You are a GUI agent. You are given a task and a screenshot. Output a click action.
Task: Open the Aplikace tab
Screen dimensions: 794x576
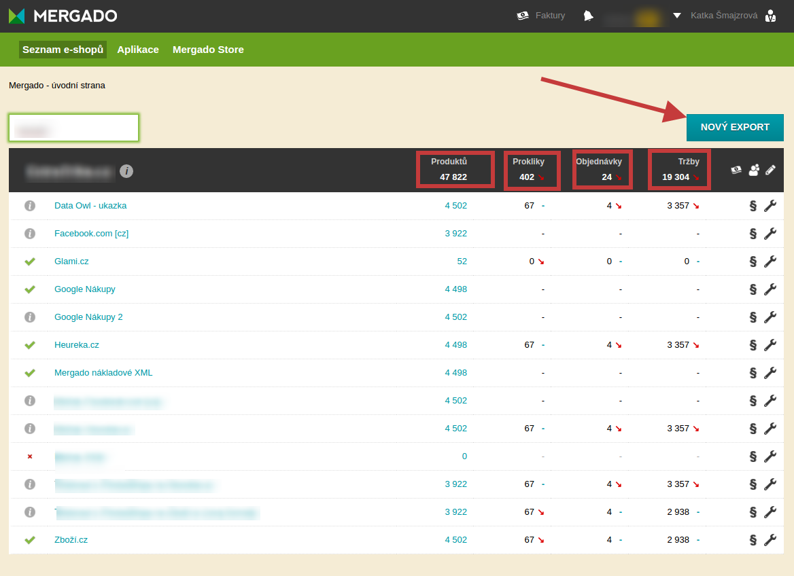138,50
